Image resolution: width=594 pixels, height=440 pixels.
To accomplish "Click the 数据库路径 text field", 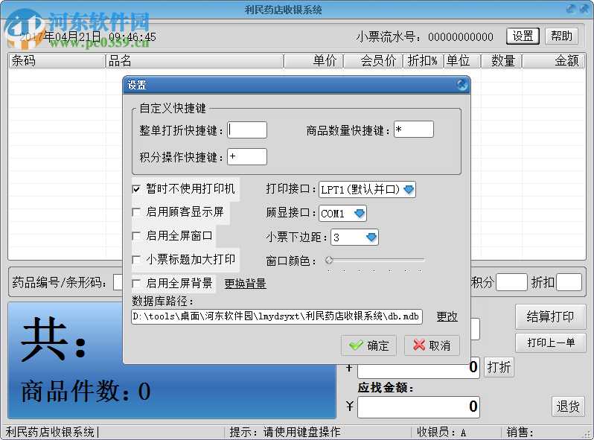I will pyautogui.click(x=277, y=316).
